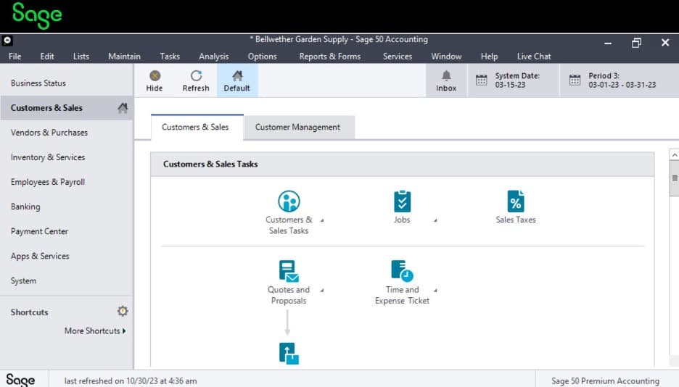679x387 pixels.
Task: Open the Lists menu
Action: 81,57
